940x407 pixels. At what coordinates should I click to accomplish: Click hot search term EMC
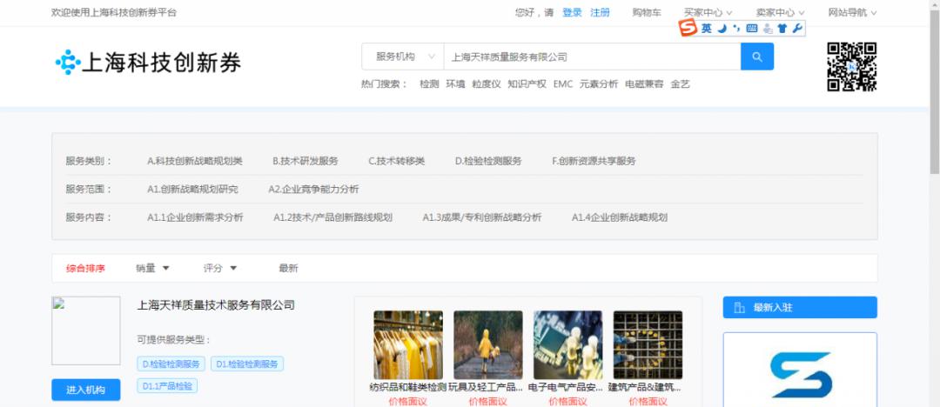click(x=563, y=83)
